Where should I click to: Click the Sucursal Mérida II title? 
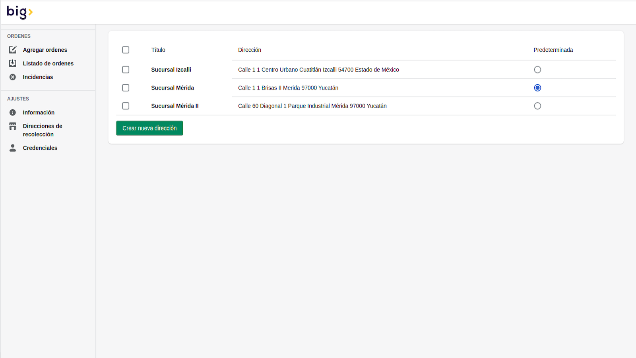(175, 106)
